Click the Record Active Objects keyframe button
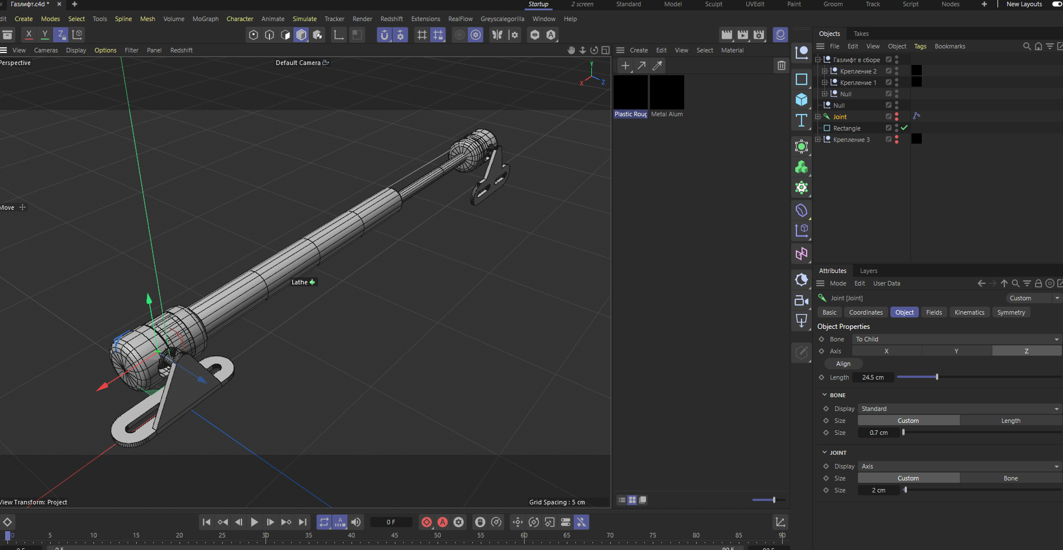Image resolution: width=1063 pixels, height=550 pixels. pos(426,522)
